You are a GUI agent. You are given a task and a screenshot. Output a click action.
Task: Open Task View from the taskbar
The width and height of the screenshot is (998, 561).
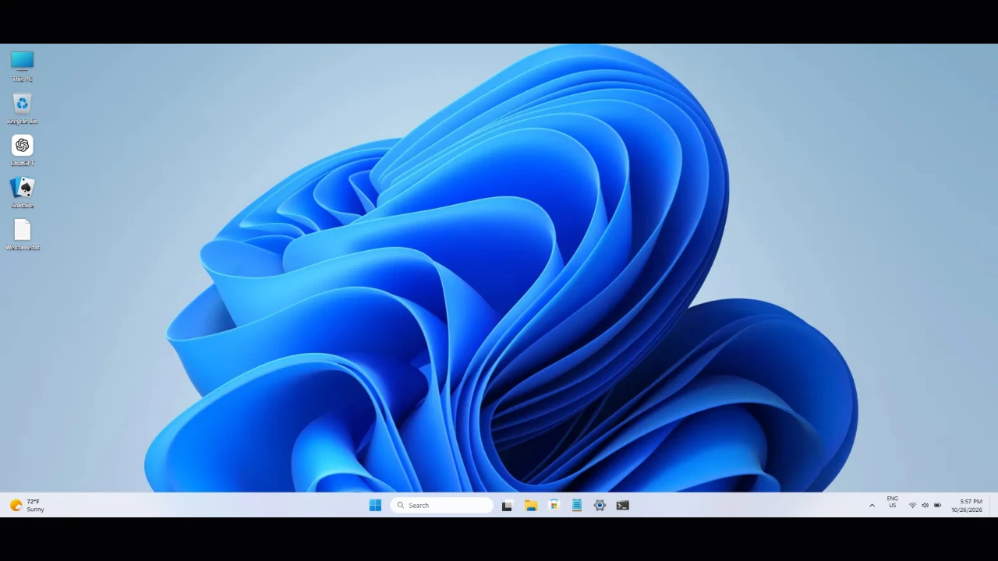click(x=507, y=505)
